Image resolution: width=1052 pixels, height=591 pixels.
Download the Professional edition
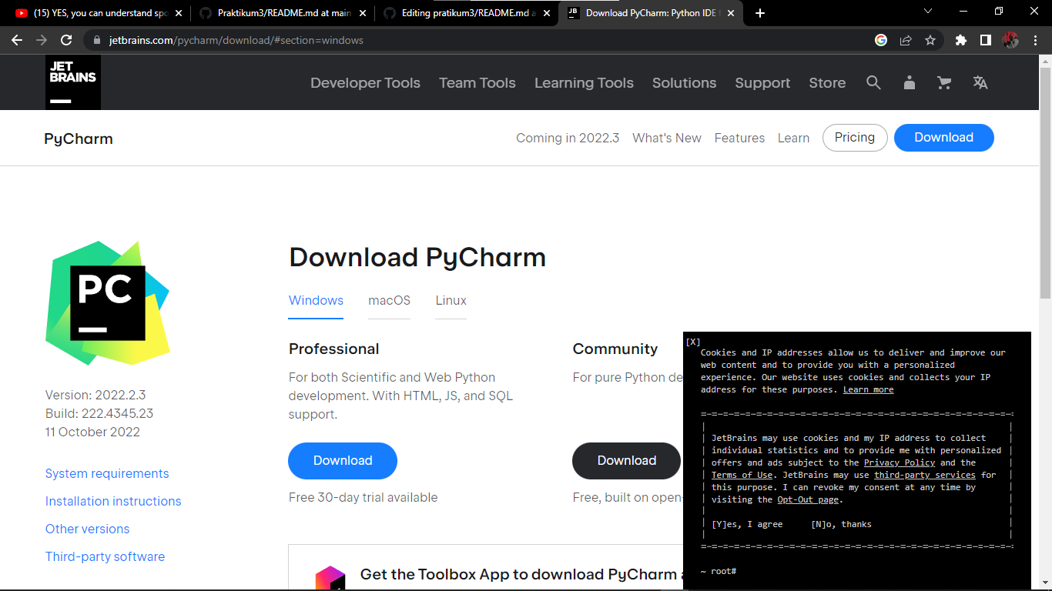click(342, 460)
